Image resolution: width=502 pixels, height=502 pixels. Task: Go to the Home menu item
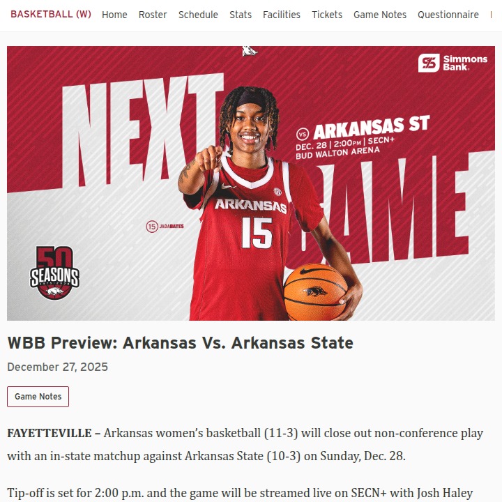[114, 15]
